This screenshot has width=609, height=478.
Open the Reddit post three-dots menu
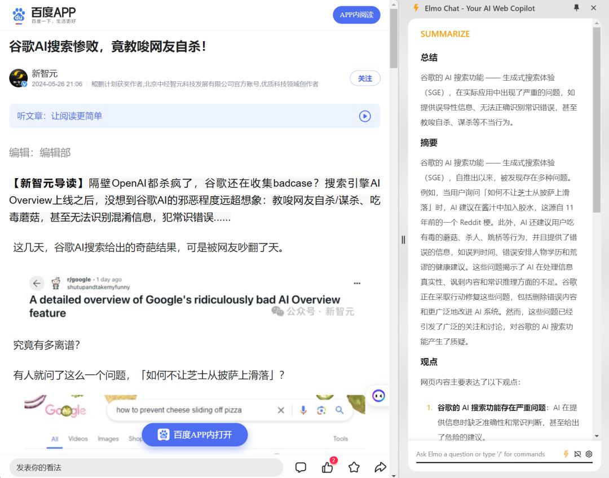point(357,284)
